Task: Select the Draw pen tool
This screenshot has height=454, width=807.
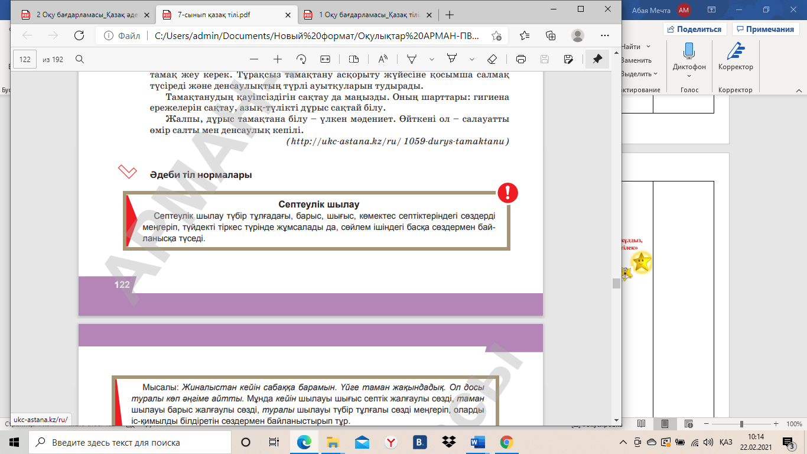Action: [x=412, y=59]
